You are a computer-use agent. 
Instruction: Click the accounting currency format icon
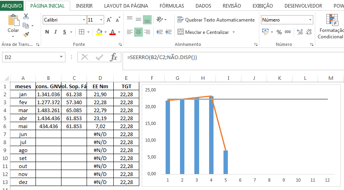(x=265, y=32)
